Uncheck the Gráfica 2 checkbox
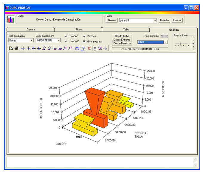 coord(66,41)
